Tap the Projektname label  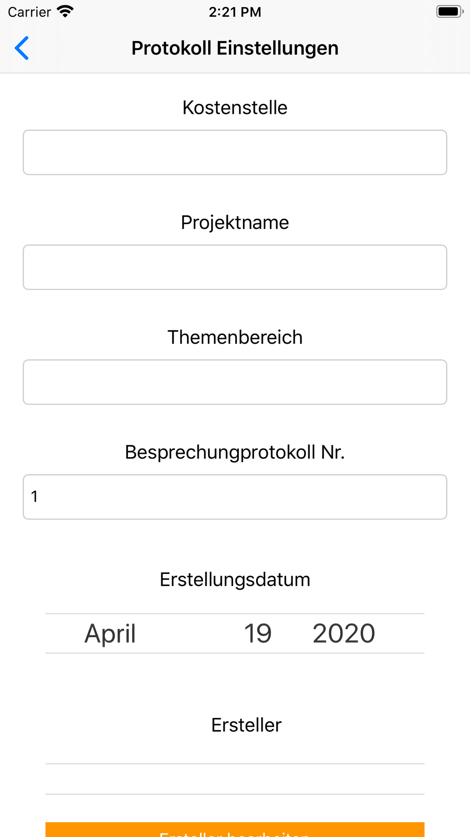[x=235, y=223]
